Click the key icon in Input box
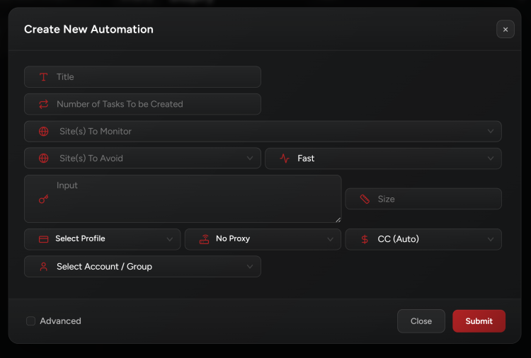531x358 pixels. (x=43, y=200)
